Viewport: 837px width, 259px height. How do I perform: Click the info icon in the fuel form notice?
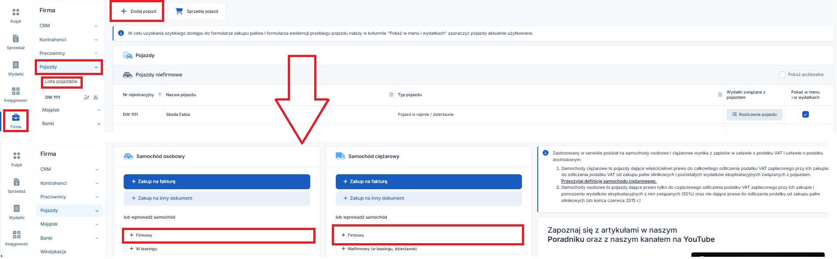click(121, 33)
